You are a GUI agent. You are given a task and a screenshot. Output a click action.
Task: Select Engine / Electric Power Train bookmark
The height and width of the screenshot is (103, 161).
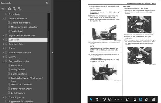tap(22, 35)
